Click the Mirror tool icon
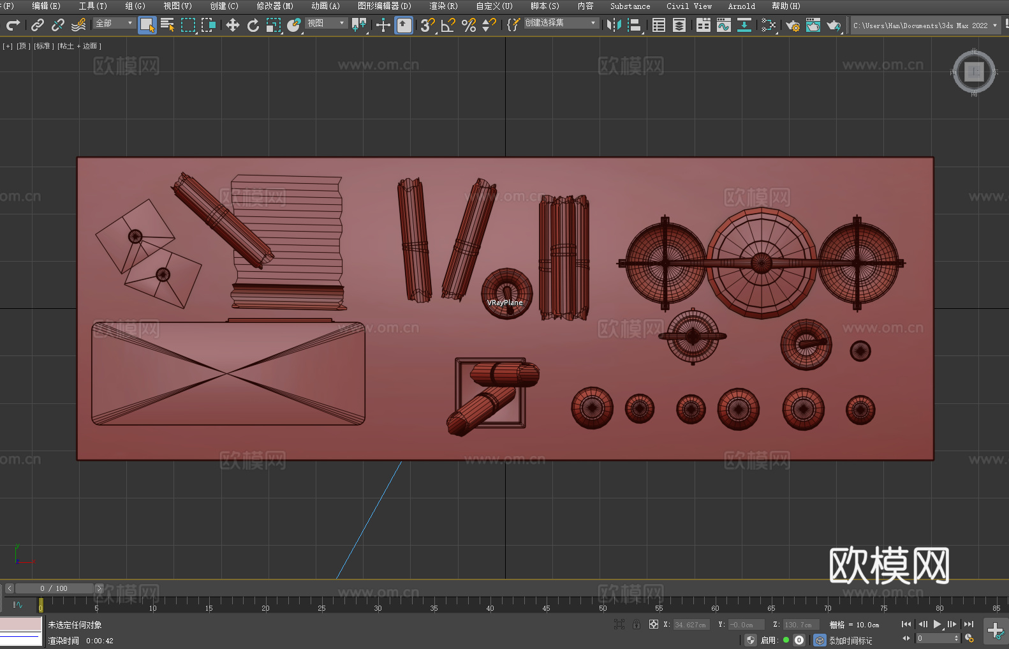Image resolution: width=1009 pixels, height=649 pixels. (614, 25)
